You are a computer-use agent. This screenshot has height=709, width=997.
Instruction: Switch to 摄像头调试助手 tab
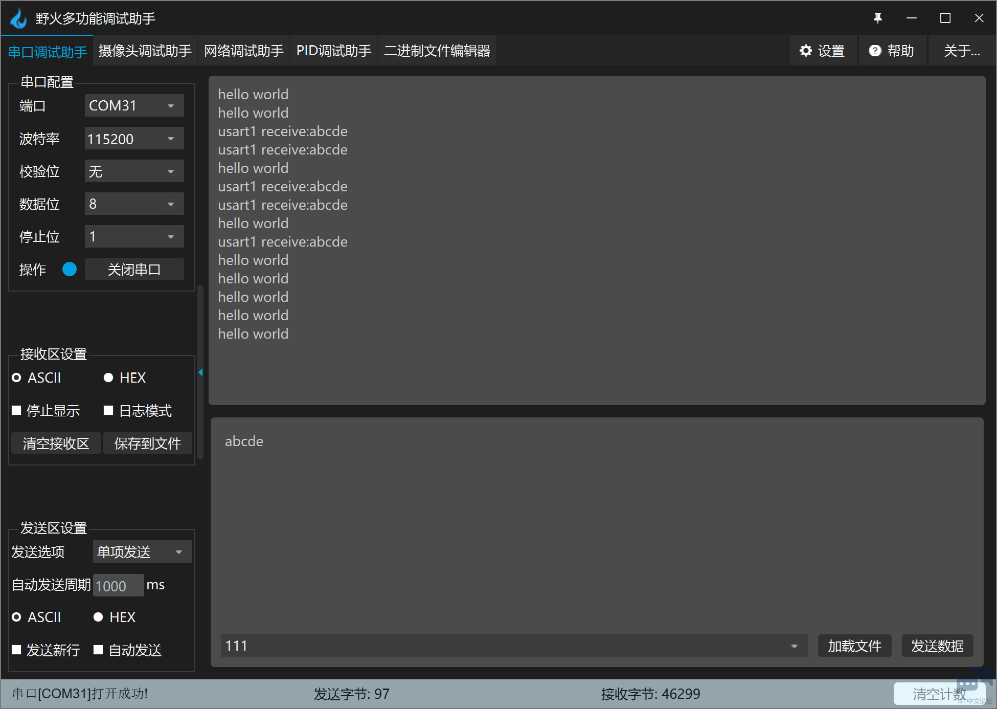tap(145, 51)
